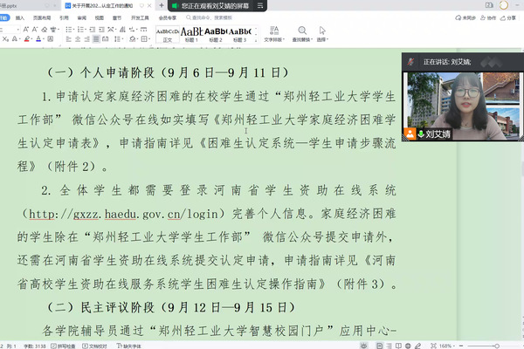Apply the 正文 body text style

click(166, 34)
